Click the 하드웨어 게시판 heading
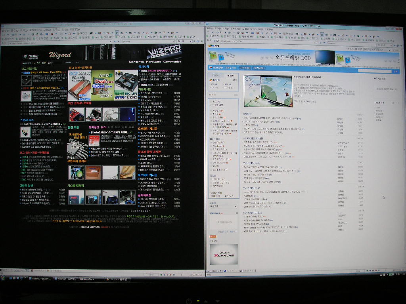This screenshot has height=304, width=406. pyautogui.click(x=147, y=175)
